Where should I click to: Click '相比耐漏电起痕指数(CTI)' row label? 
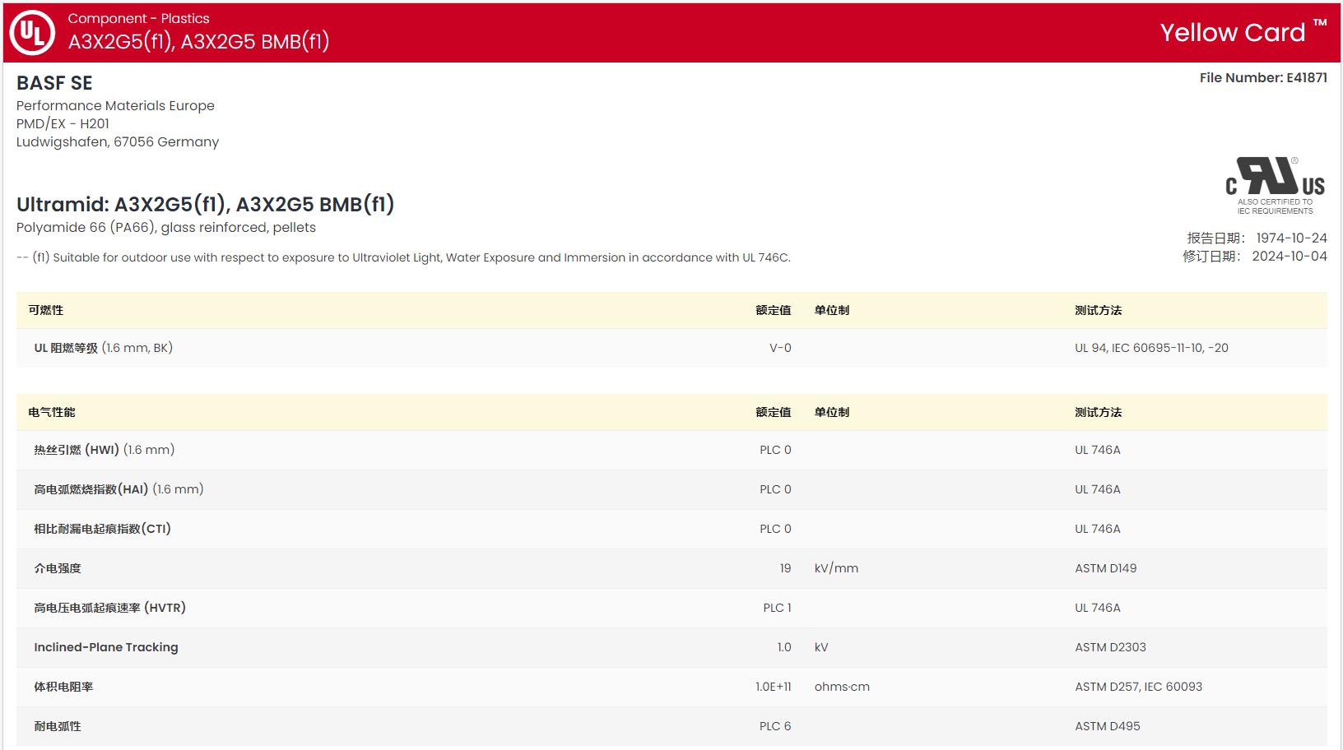pos(102,529)
